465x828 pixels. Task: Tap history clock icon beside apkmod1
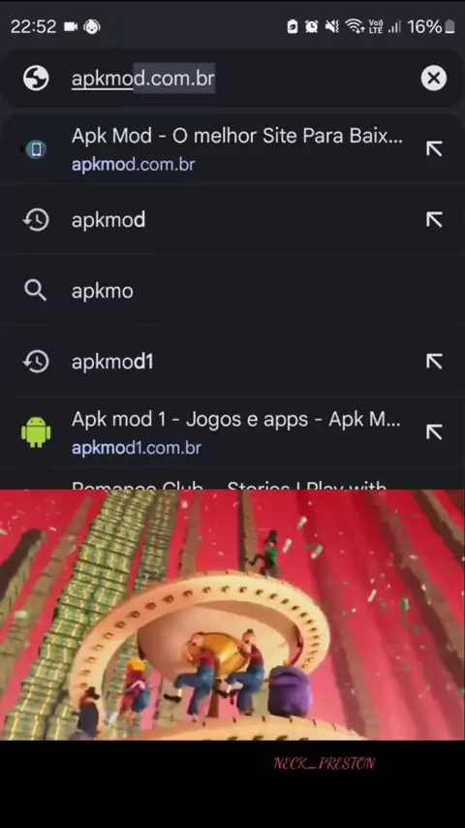point(36,362)
